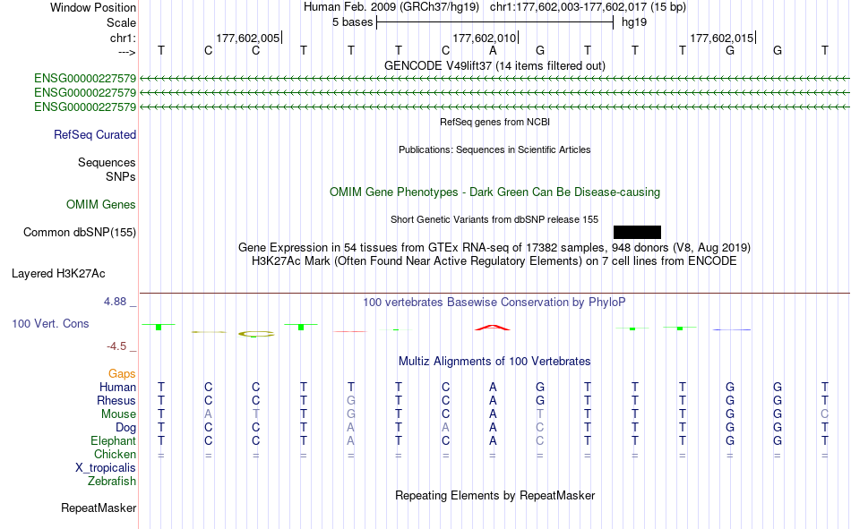851x529 pixels.
Task: Click the olive loop-shaped PhyloP conservation mark
Action: point(256,334)
